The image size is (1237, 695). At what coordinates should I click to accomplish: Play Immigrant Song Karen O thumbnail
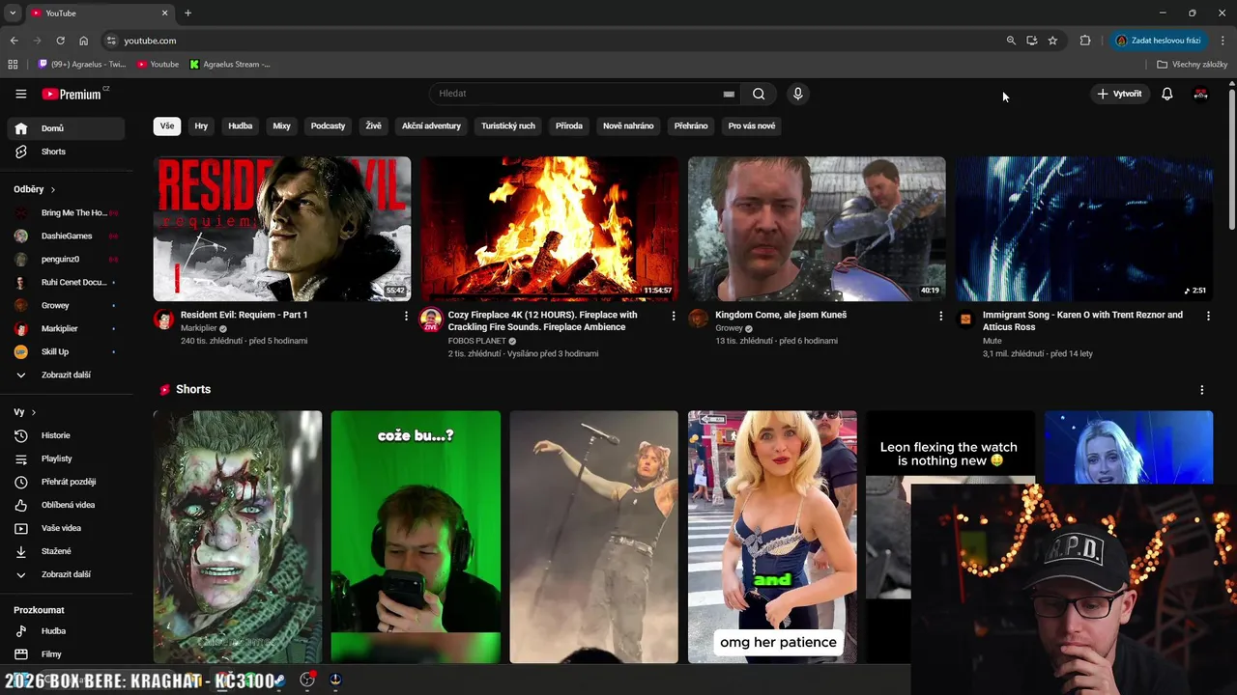point(1084,229)
